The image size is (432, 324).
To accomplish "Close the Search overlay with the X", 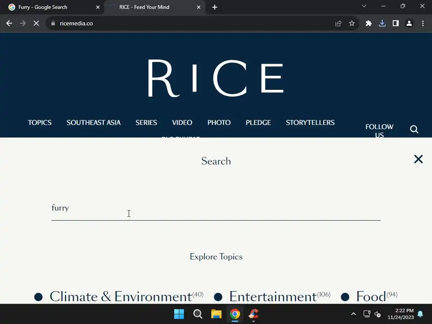I will 418,159.
